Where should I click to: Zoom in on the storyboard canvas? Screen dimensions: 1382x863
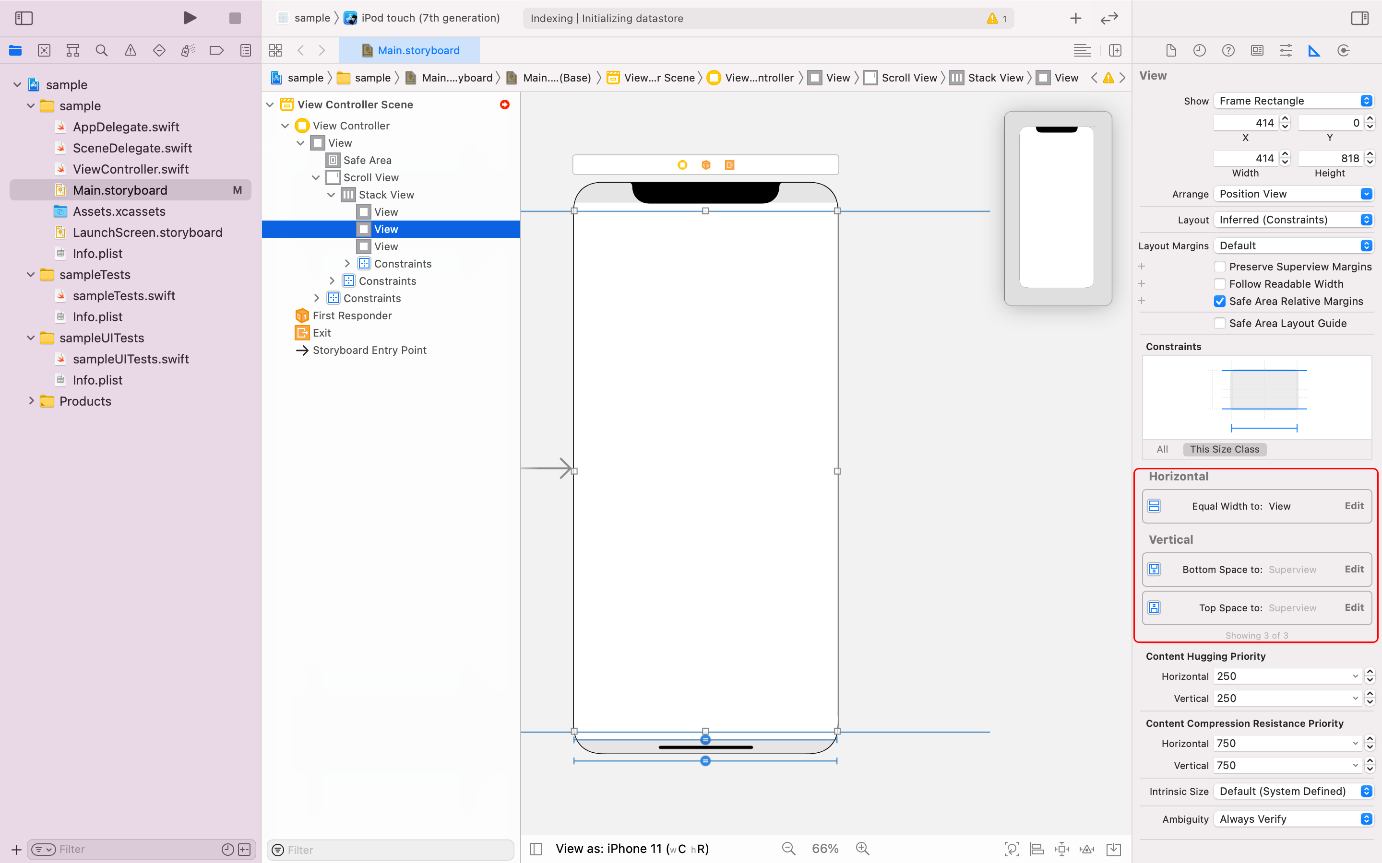pos(862,849)
